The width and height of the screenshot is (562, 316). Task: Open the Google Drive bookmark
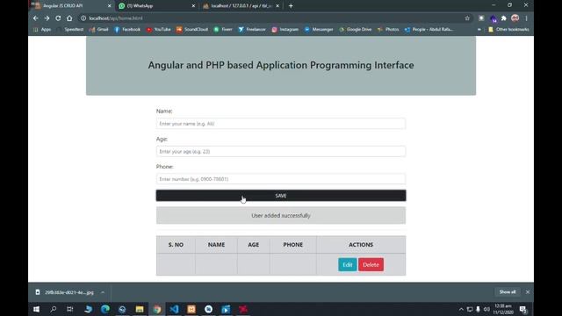pyautogui.click(x=355, y=29)
